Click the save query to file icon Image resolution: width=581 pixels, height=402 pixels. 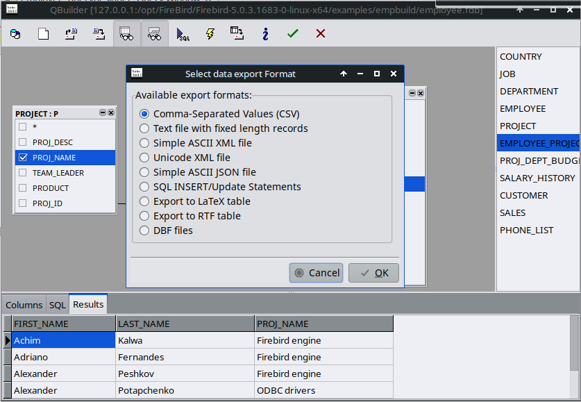(x=99, y=34)
